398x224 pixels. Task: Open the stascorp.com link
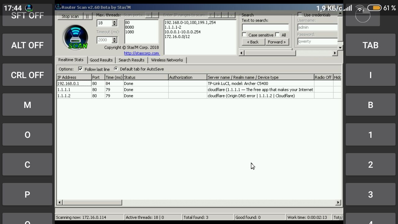click(x=141, y=53)
